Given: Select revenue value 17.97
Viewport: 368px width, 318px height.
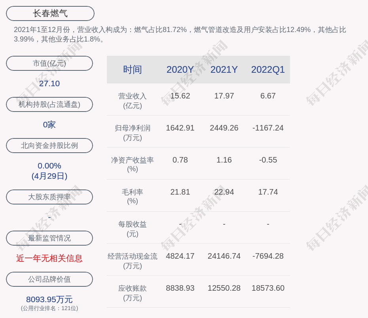Looking at the screenshot, I should point(224,96).
